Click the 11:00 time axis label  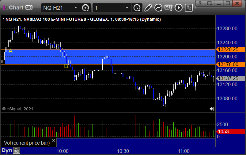click(x=184, y=151)
